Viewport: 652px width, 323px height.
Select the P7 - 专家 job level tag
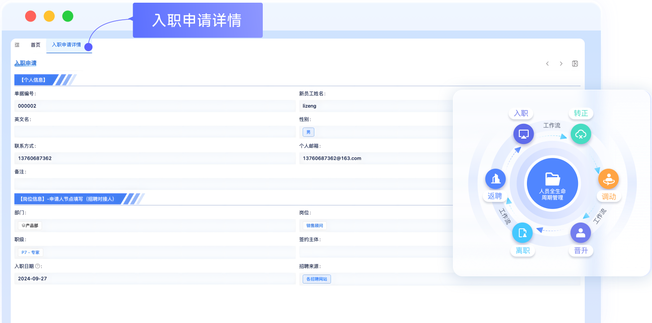pos(30,252)
